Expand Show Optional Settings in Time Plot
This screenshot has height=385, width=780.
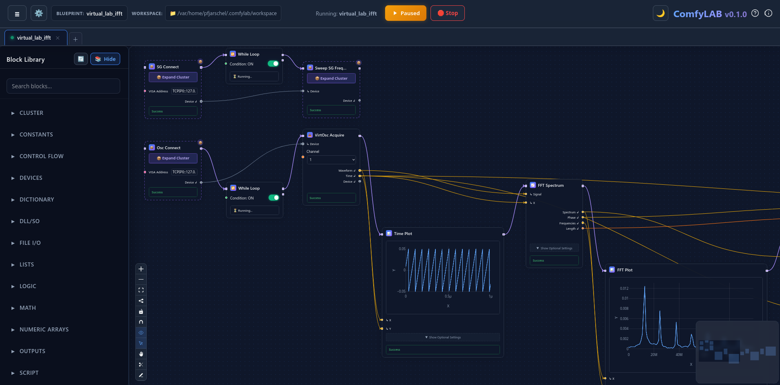443,337
